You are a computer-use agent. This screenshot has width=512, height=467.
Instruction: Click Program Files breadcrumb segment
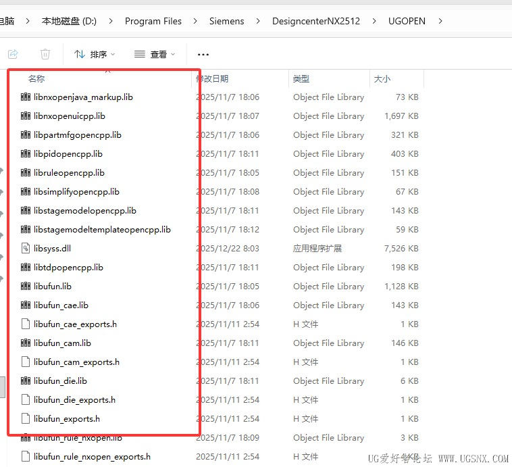[x=153, y=21]
